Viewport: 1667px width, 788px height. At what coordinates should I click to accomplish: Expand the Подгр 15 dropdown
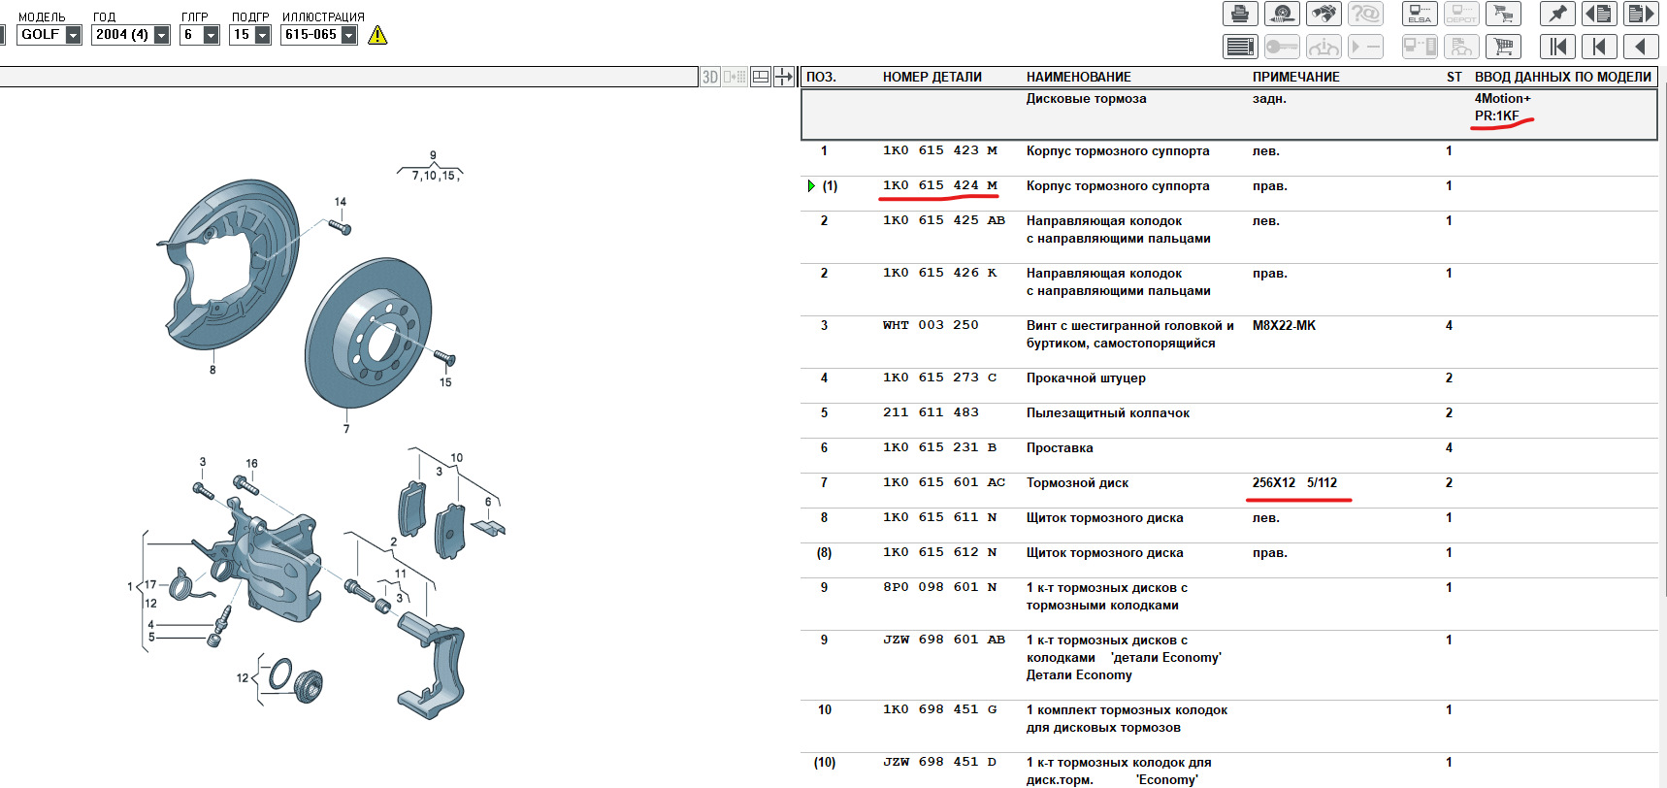click(x=262, y=35)
